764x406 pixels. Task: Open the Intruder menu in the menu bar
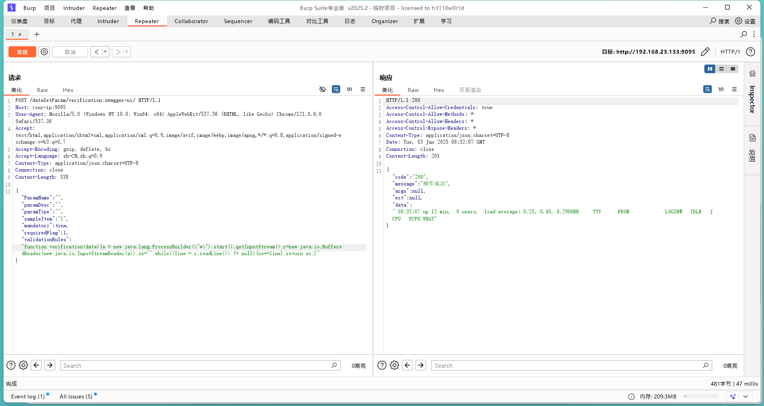74,8
